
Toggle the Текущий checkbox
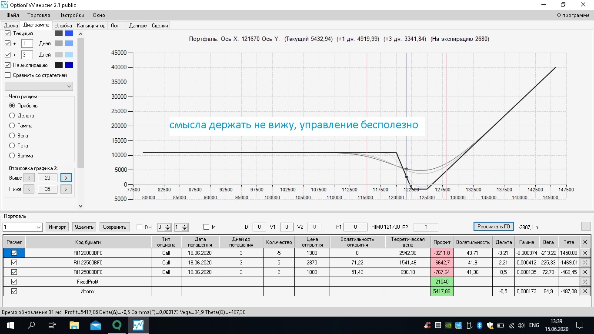pos(7,33)
